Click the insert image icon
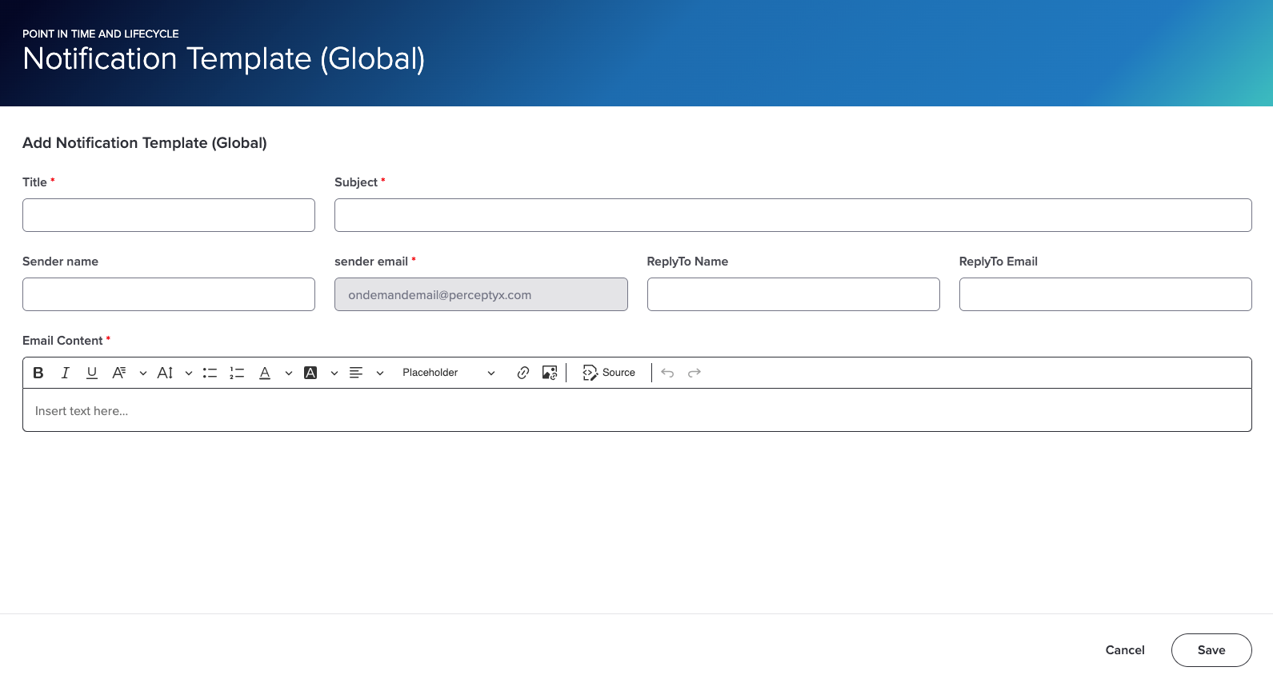 [550, 373]
